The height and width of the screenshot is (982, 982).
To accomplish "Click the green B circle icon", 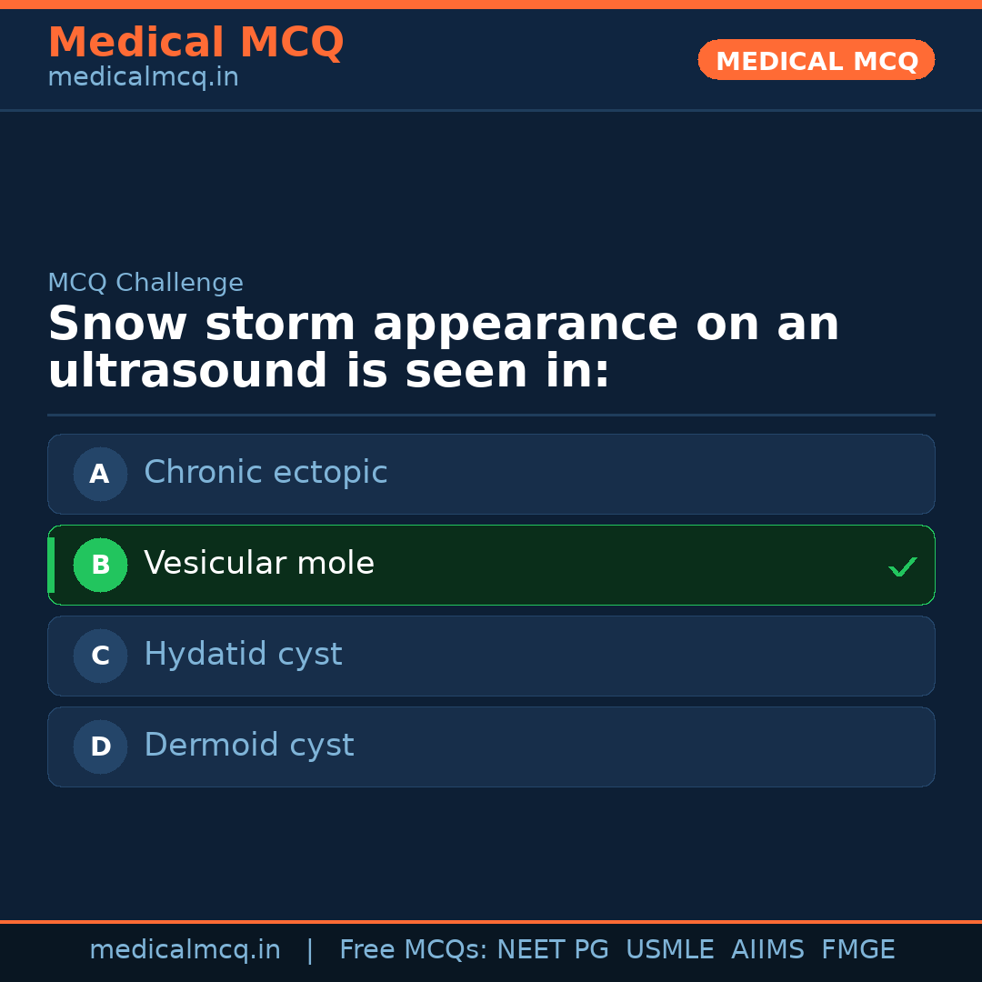I will (100, 565).
